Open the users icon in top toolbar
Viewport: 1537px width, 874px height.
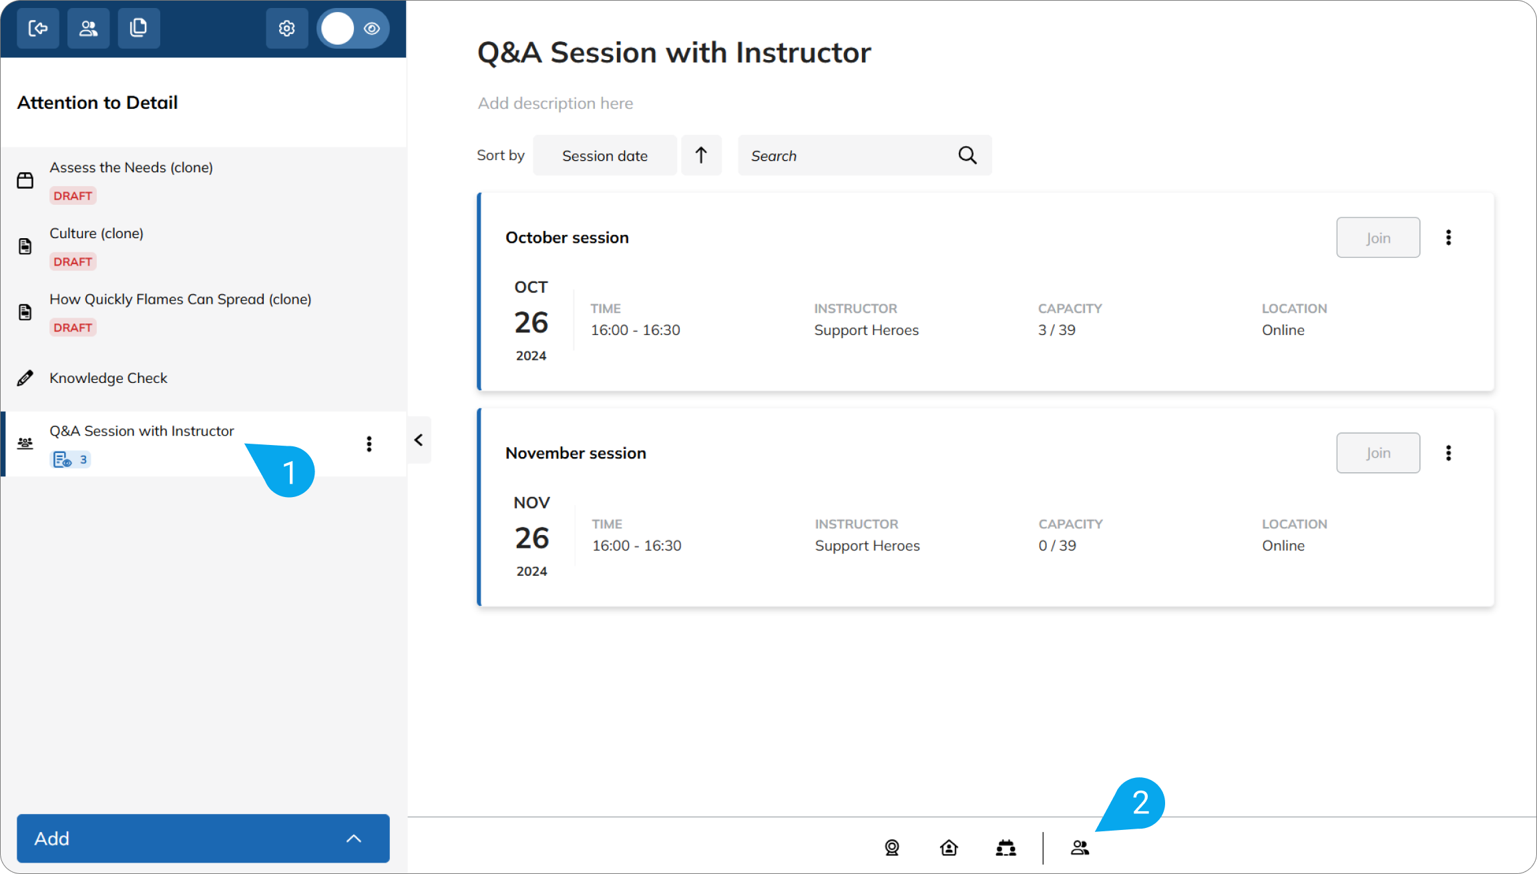(88, 29)
